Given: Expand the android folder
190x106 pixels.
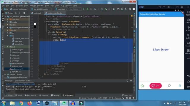Looking at the screenshot, I should 8,27.
